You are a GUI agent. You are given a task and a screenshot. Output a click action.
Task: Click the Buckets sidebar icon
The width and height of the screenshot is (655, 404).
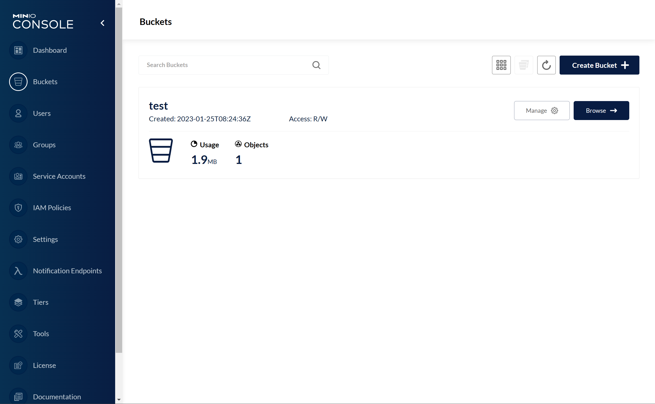click(18, 82)
